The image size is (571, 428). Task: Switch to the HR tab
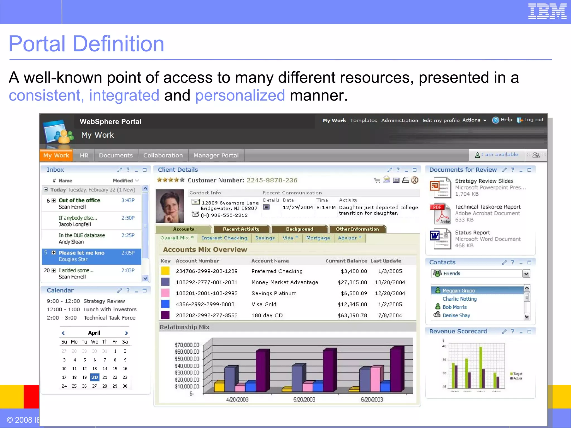(84, 155)
